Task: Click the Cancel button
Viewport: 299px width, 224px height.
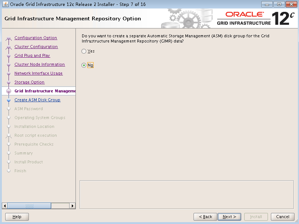Action: coord(283,217)
